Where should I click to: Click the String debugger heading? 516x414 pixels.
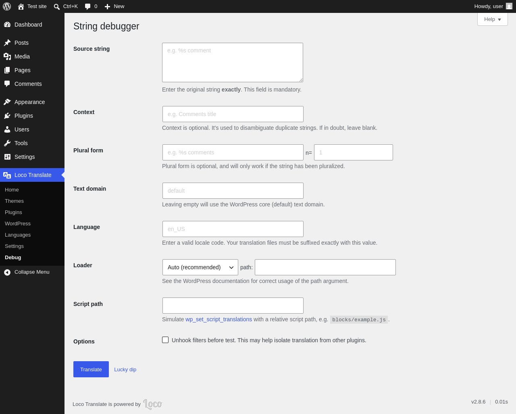[106, 26]
